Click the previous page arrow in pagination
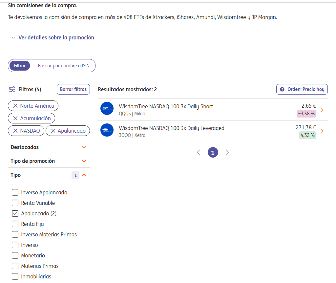 pos(198,152)
